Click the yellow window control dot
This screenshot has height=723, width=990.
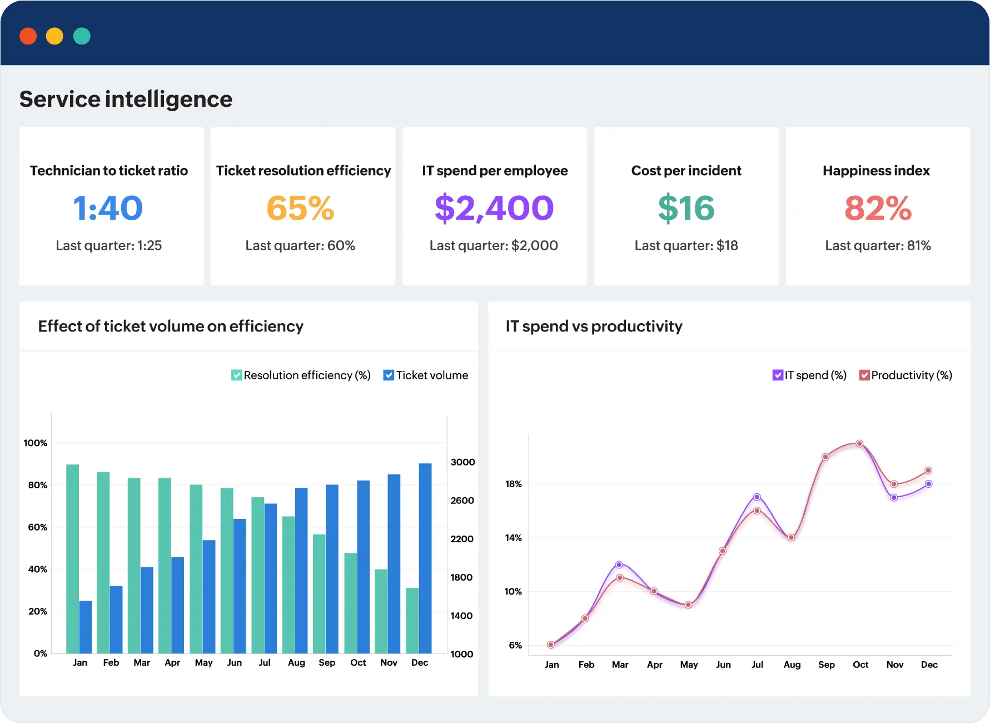click(54, 36)
